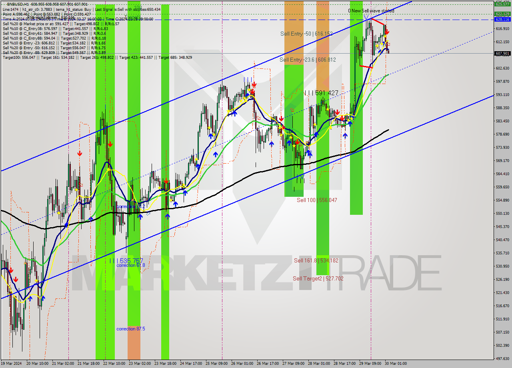
Task: Click the '20 Mar 10:00' time axis label
Action: pos(37,364)
